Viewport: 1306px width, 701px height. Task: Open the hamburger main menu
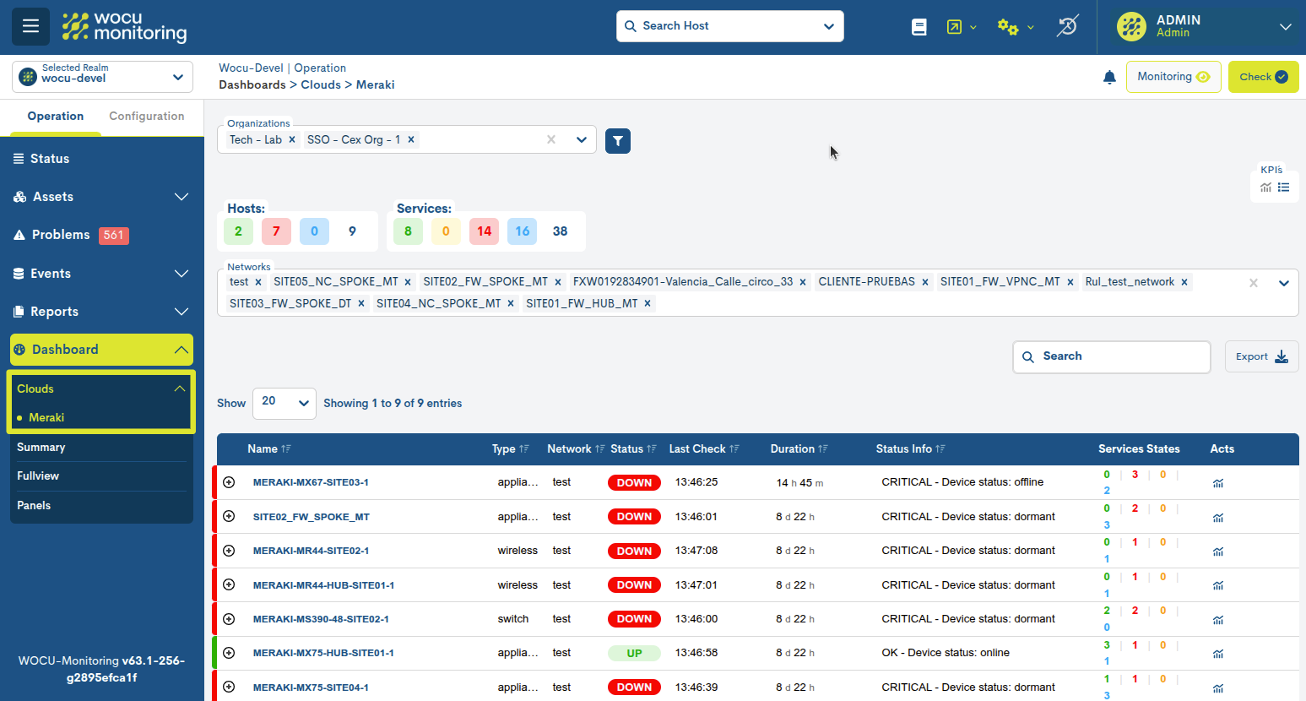click(x=30, y=26)
